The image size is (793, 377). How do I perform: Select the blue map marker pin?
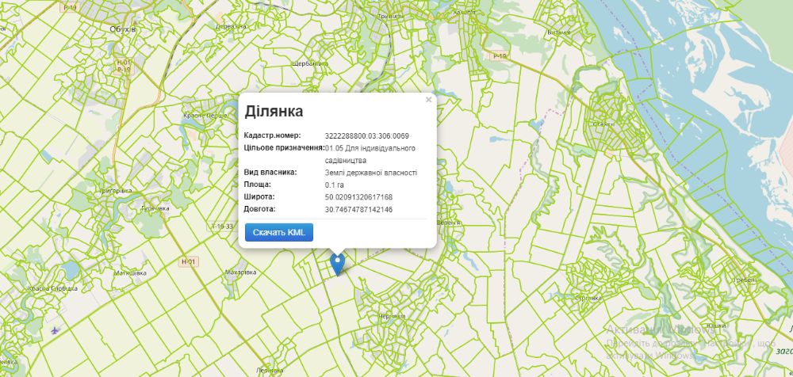coord(337,265)
